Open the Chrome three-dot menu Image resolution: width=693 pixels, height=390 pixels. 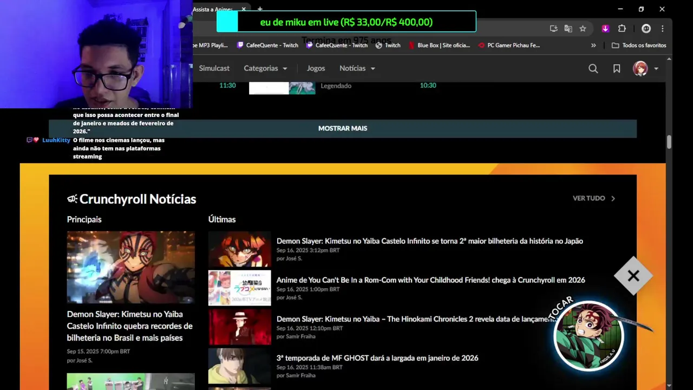pyautogui.click(x=662, y=29)
